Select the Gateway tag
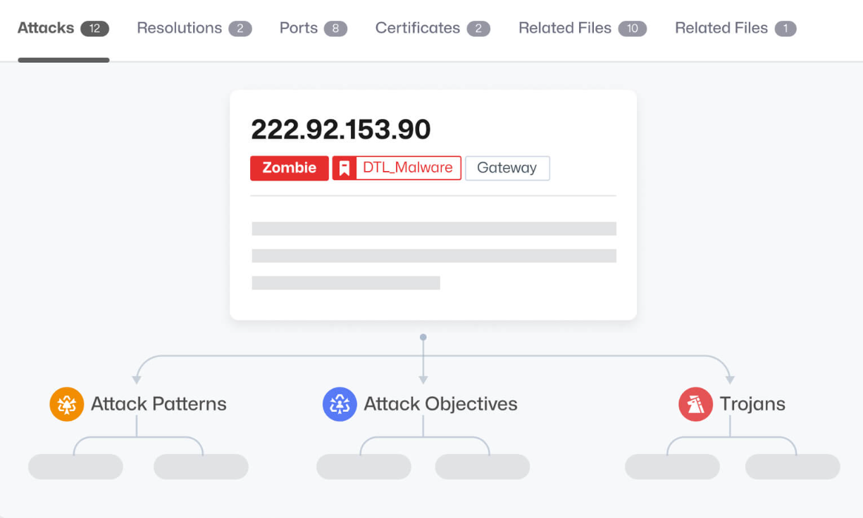 (x=507, y=168)
